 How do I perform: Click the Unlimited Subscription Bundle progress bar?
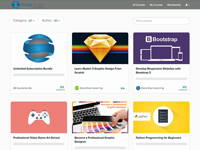pyautogui.click(x=39, y=75)
